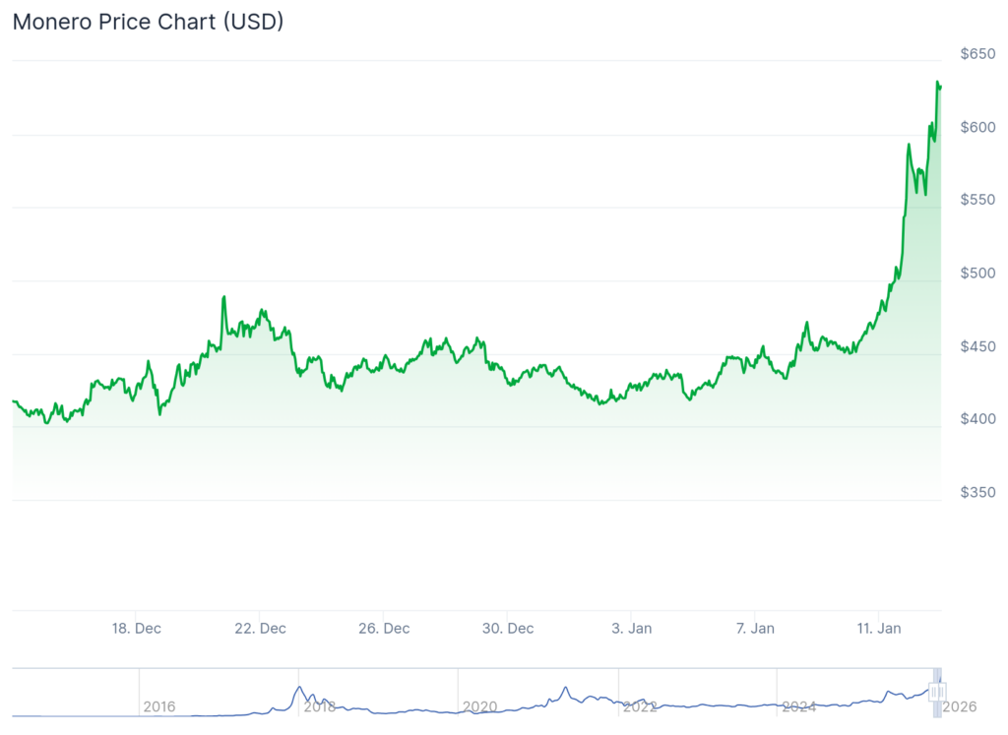Click the 2020 label in the navigator
Image resolution: width=1008 pixels, height=735 pixels.
[x=479, y=706]
